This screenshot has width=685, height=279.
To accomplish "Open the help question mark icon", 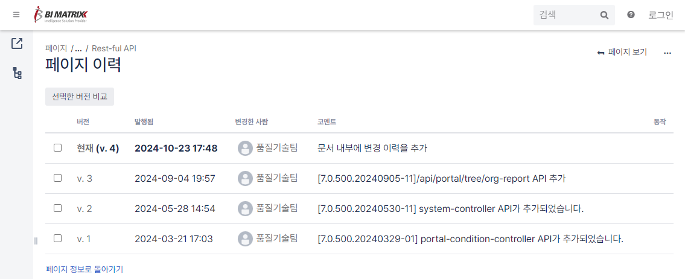I will pyautogui.click(x=631, y=15).
